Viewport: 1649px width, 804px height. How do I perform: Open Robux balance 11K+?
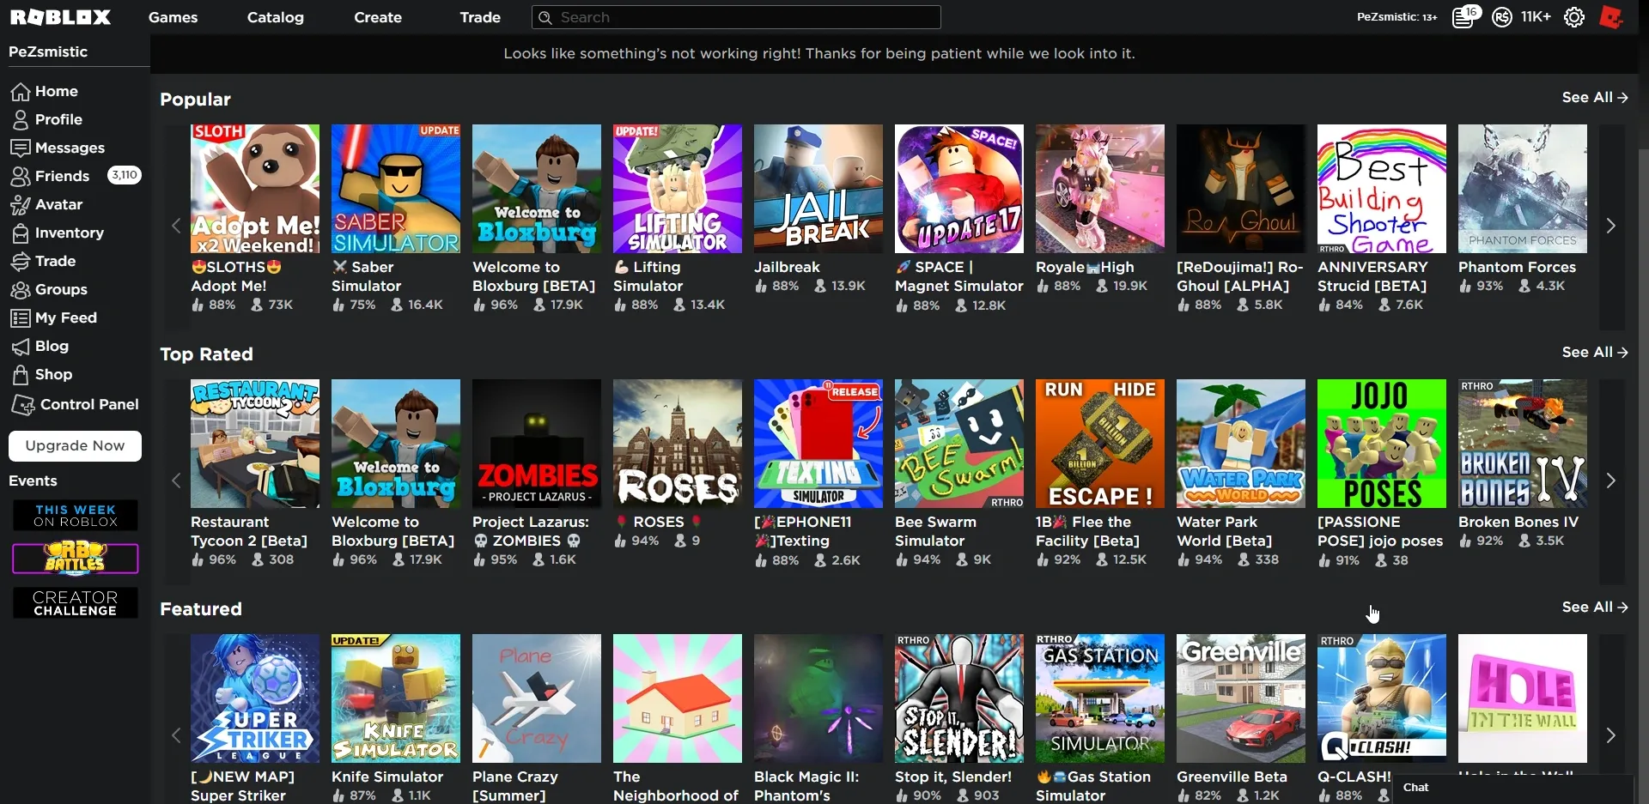point(1536,17)
